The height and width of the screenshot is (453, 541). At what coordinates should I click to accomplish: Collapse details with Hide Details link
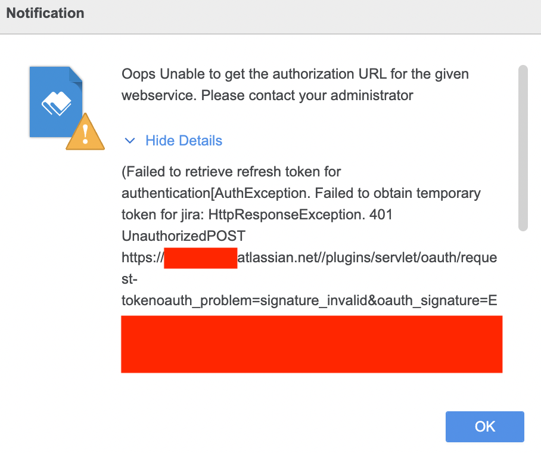coord(184,141)
